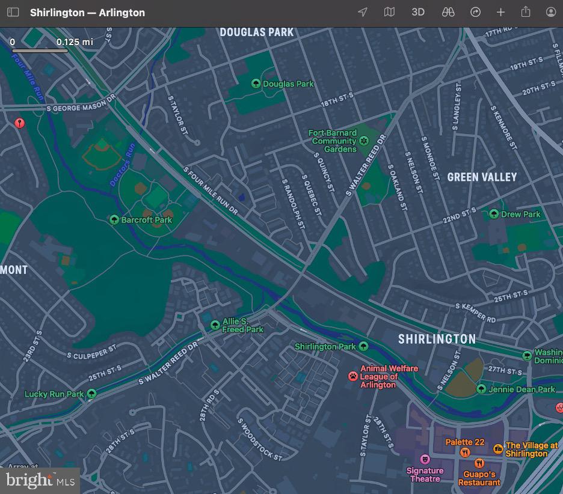Click the map distance scale bar
This screenshot has height=494, width=563.
pos(40,50)
